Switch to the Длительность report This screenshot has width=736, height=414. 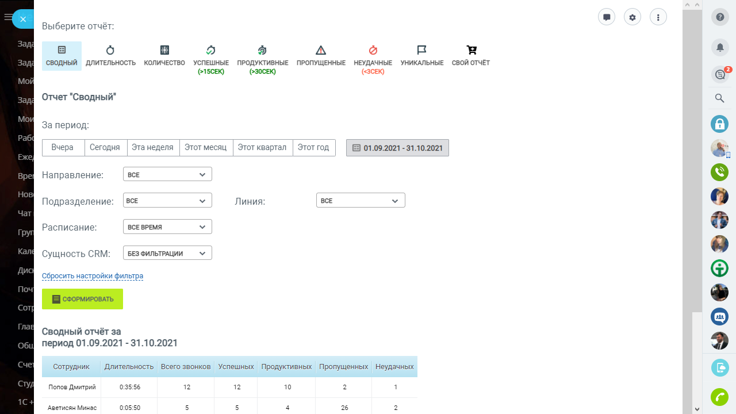point(111,56)
